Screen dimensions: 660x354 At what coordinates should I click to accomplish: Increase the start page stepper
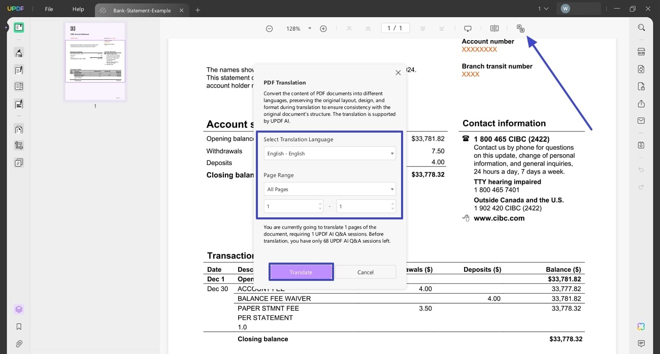click(320, 204)
